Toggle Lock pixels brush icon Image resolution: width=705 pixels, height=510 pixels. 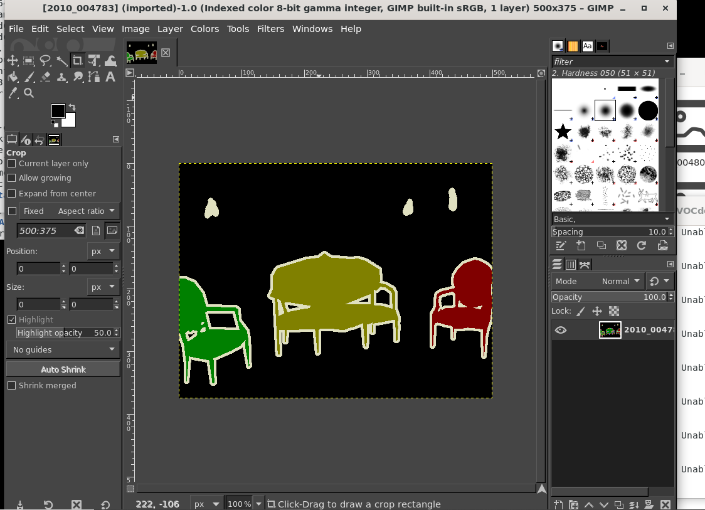(581, 311)
